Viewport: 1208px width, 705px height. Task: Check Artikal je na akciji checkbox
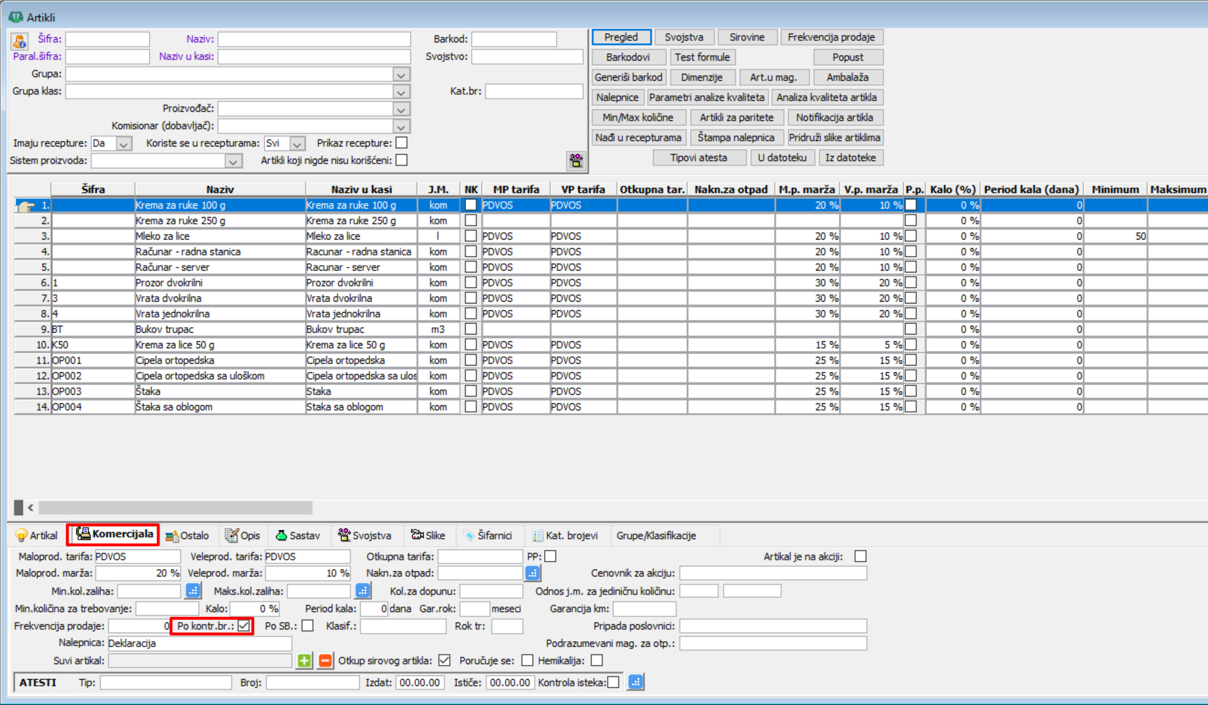(x=860, y=556)
